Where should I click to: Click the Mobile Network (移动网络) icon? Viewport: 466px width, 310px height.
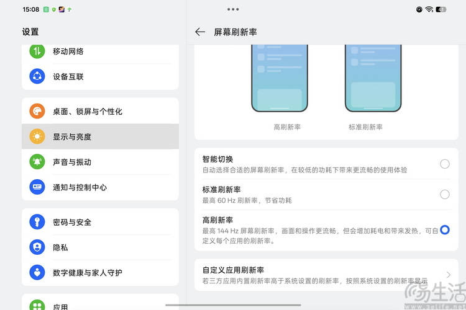click(37, 51)
